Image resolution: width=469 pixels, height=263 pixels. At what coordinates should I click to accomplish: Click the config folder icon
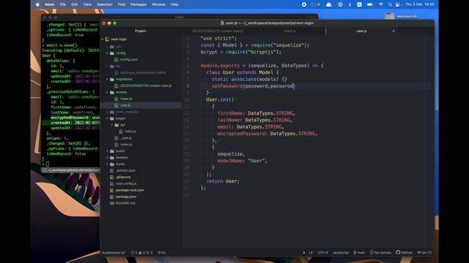(112, 53)
